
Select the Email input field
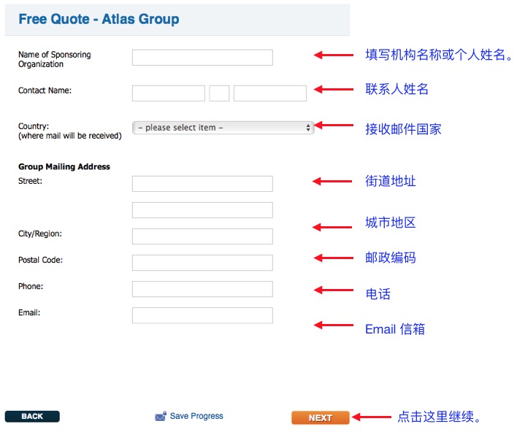point(202,315)
